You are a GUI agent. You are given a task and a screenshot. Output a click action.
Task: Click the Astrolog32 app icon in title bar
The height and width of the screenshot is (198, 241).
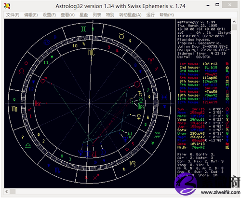click(x=7, y=6)
